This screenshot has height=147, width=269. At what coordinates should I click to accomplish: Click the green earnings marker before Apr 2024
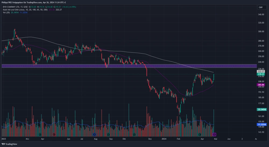(200, 134)
